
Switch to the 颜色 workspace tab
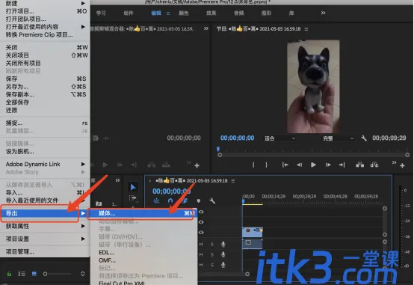(184, 13)
